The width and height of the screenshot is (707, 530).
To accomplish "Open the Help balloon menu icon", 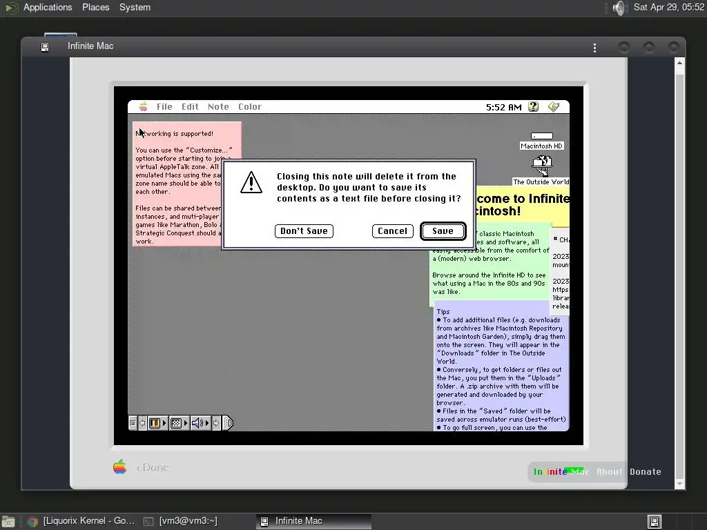I will tap(534, 107).
